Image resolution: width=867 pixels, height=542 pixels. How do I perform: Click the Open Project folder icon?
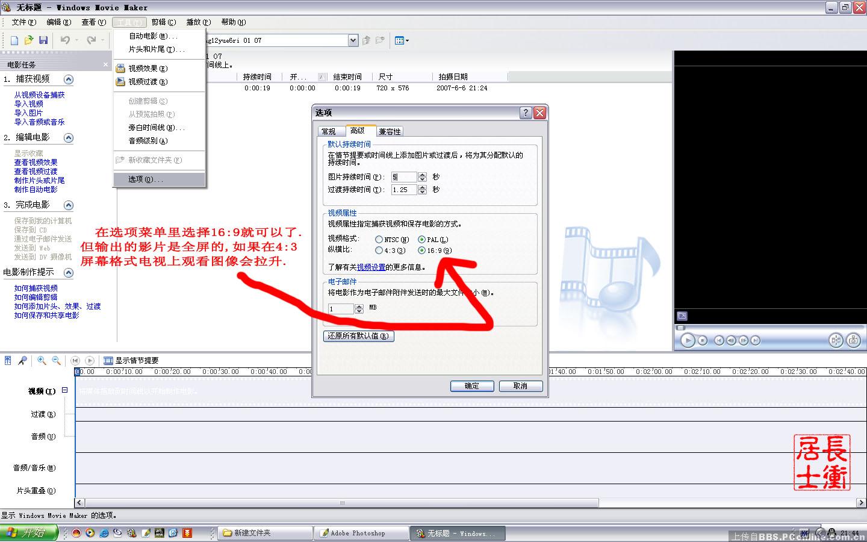coord(28,40)
